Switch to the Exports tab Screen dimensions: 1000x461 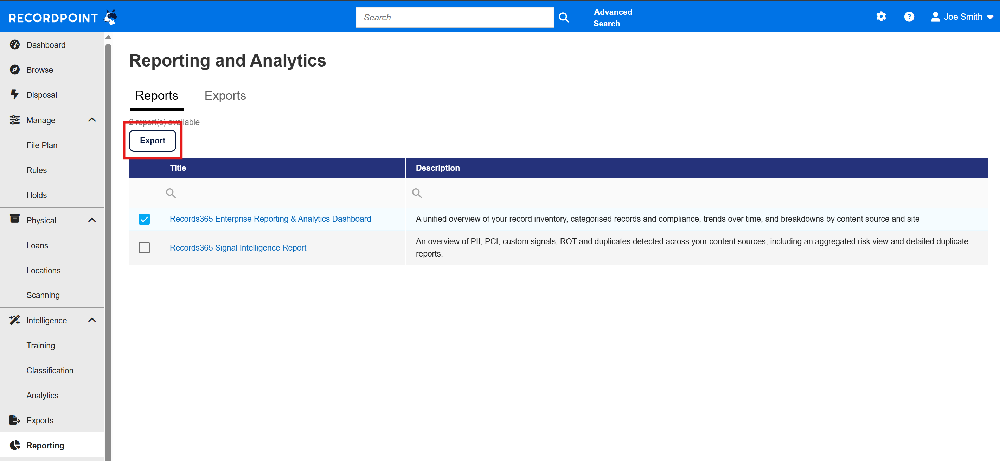[225, 95]
